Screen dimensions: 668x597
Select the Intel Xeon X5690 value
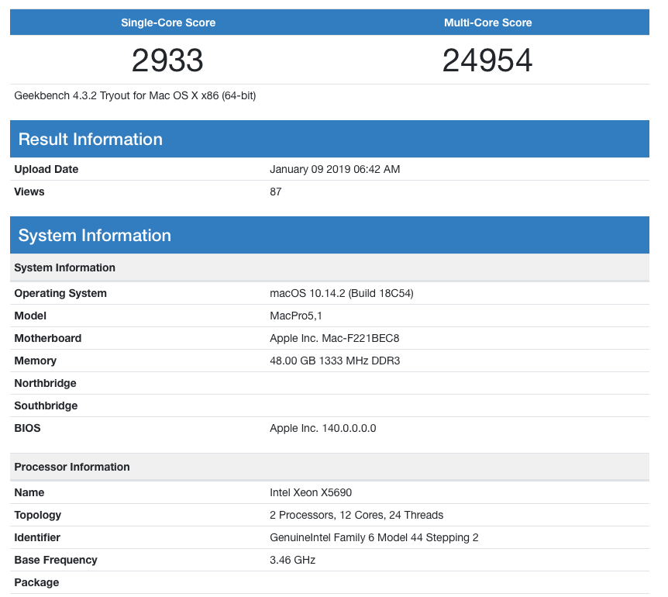click(311, 492)
